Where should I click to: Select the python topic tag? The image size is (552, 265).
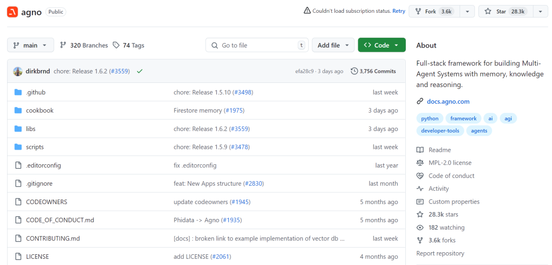click(430, 118)
